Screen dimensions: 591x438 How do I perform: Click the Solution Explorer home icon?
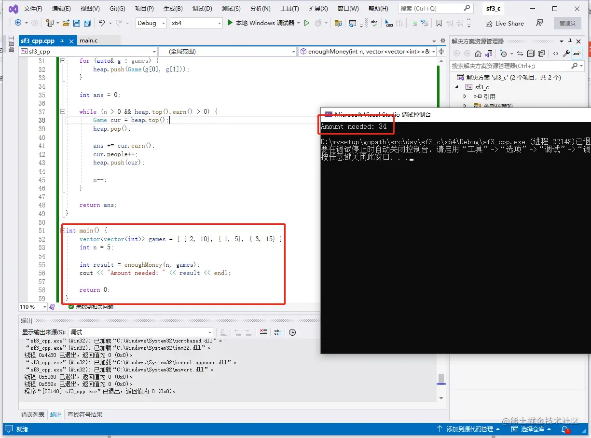pyautogui.click(x=478, y=54)
